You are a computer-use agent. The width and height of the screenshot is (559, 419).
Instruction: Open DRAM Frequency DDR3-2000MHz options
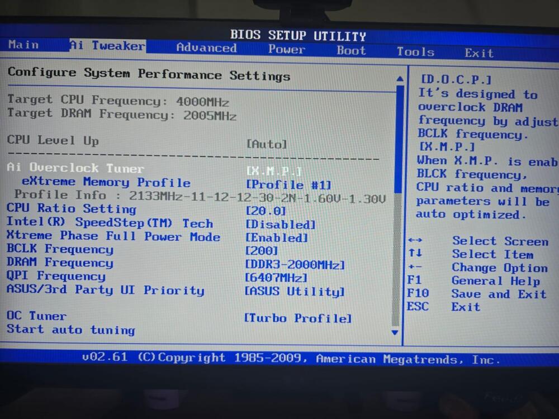point(295,264)
